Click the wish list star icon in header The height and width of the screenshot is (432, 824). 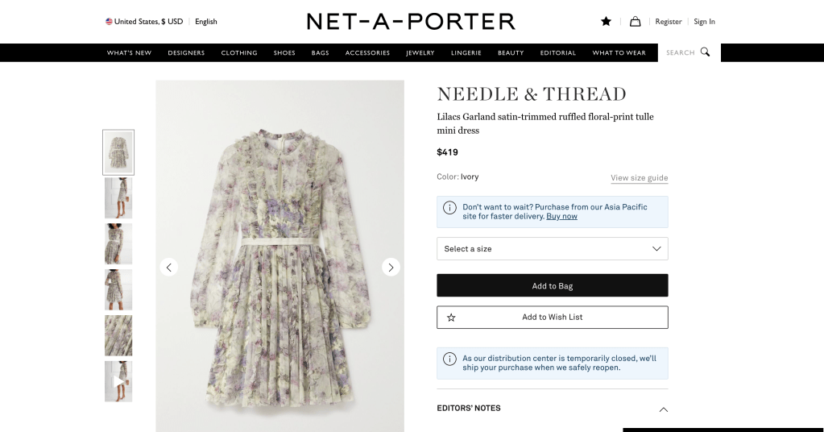point(606,22)
